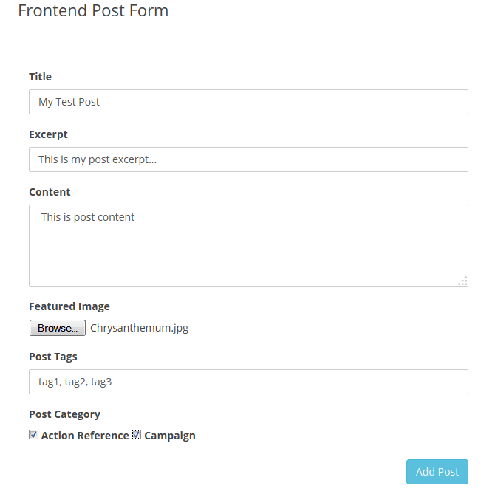Submit with the Add Post button
The image size is (498, 494).
(437, 472)
